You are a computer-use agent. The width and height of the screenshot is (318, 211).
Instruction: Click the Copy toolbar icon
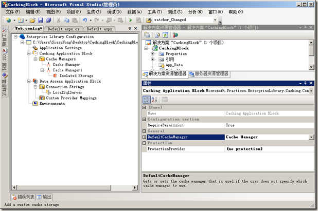[x=66, y=20]
